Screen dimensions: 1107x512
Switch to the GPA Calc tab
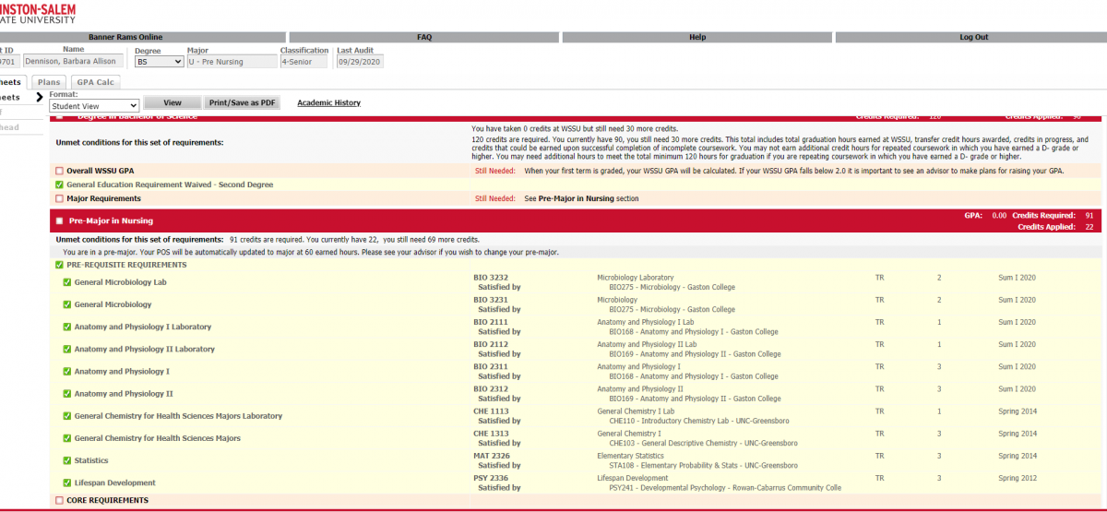95,82
